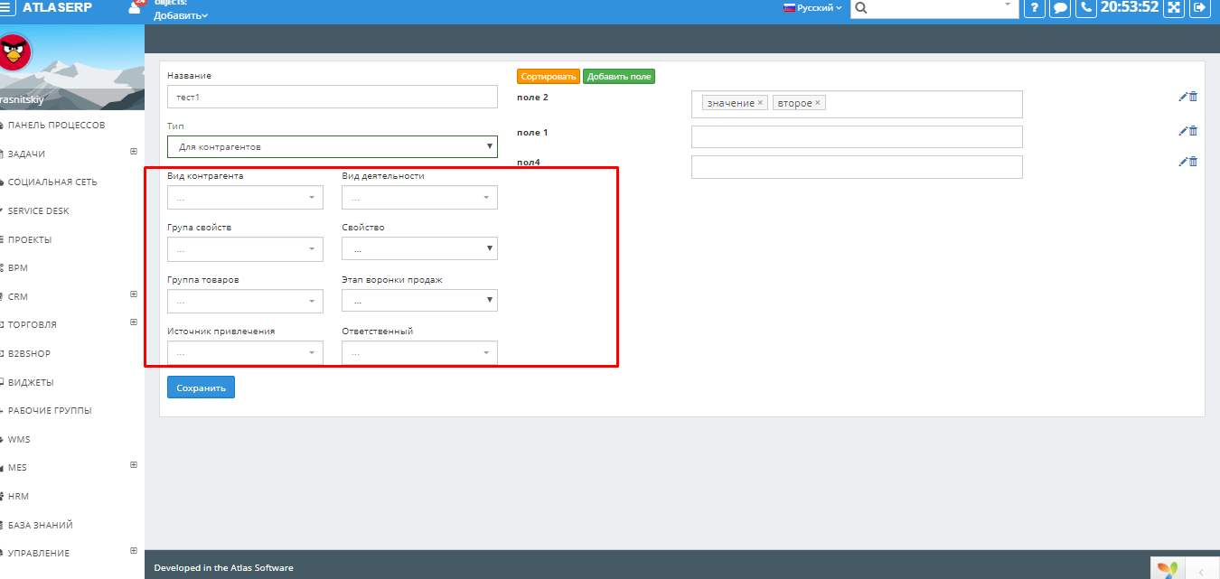Open 'HRM' in sidebar
1220x579 pixels.
point(18,497)
